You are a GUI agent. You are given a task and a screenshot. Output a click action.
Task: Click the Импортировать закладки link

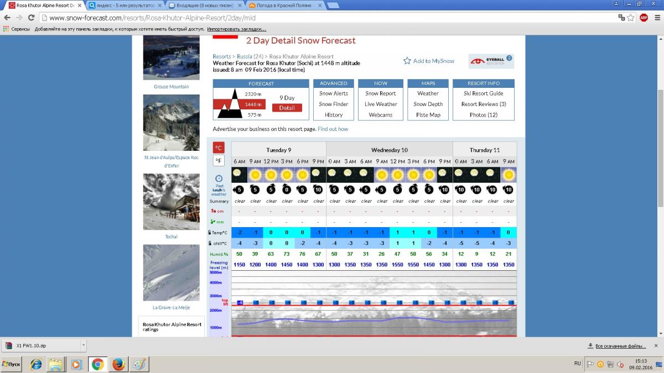[x=236, y=29]
